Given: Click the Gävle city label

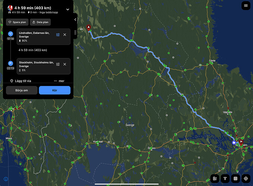Looking at the screenshot, I should 212,61.
